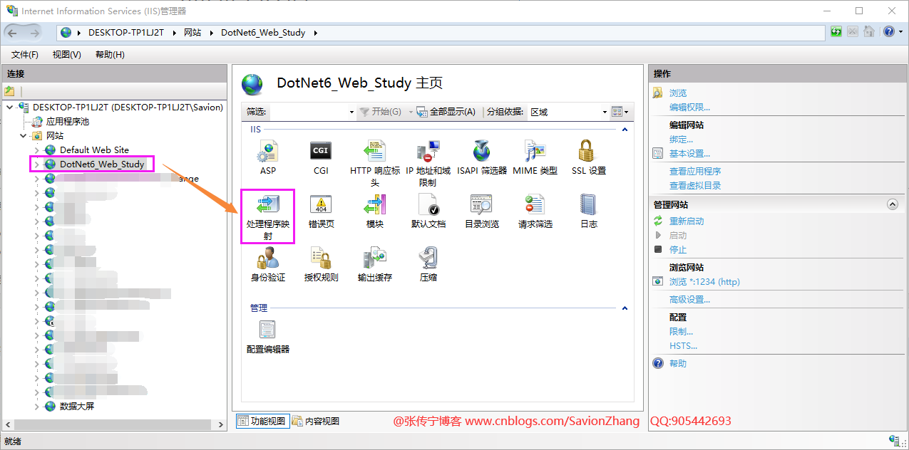
Task: Open the ISAPI 筛选器 icon
Action: pos(481,151)
